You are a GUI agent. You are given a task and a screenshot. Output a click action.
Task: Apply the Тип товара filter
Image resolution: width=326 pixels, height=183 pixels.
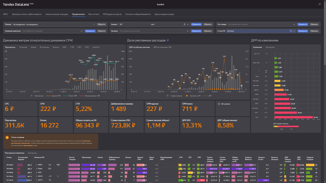click(303, 24)
